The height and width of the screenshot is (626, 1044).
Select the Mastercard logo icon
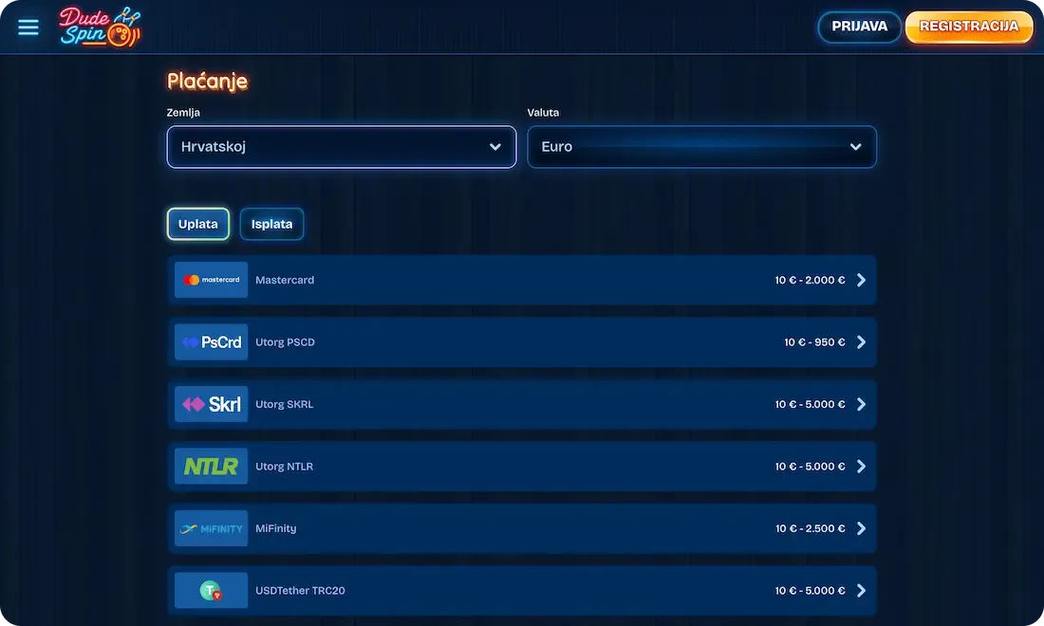(x=211, y=280)
